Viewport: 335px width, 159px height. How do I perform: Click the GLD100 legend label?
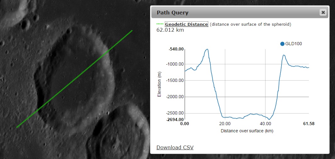coord(293,44)
